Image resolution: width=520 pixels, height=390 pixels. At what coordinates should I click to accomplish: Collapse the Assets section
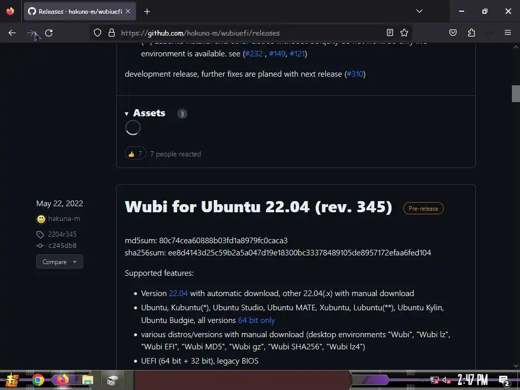[145, 113]
